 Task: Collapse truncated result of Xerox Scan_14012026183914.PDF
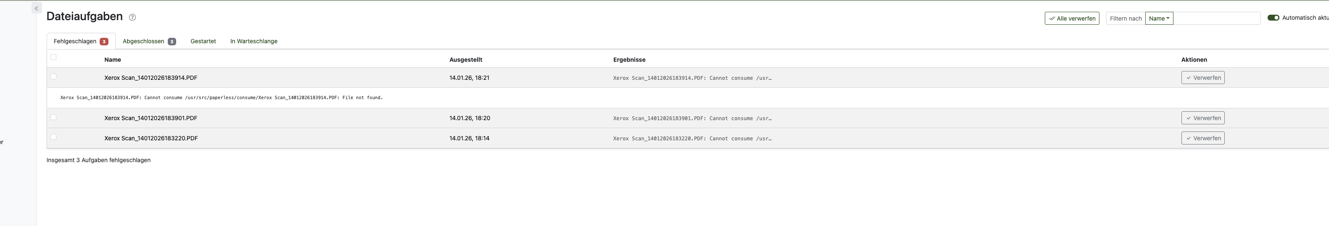click(x=692, y=78)
